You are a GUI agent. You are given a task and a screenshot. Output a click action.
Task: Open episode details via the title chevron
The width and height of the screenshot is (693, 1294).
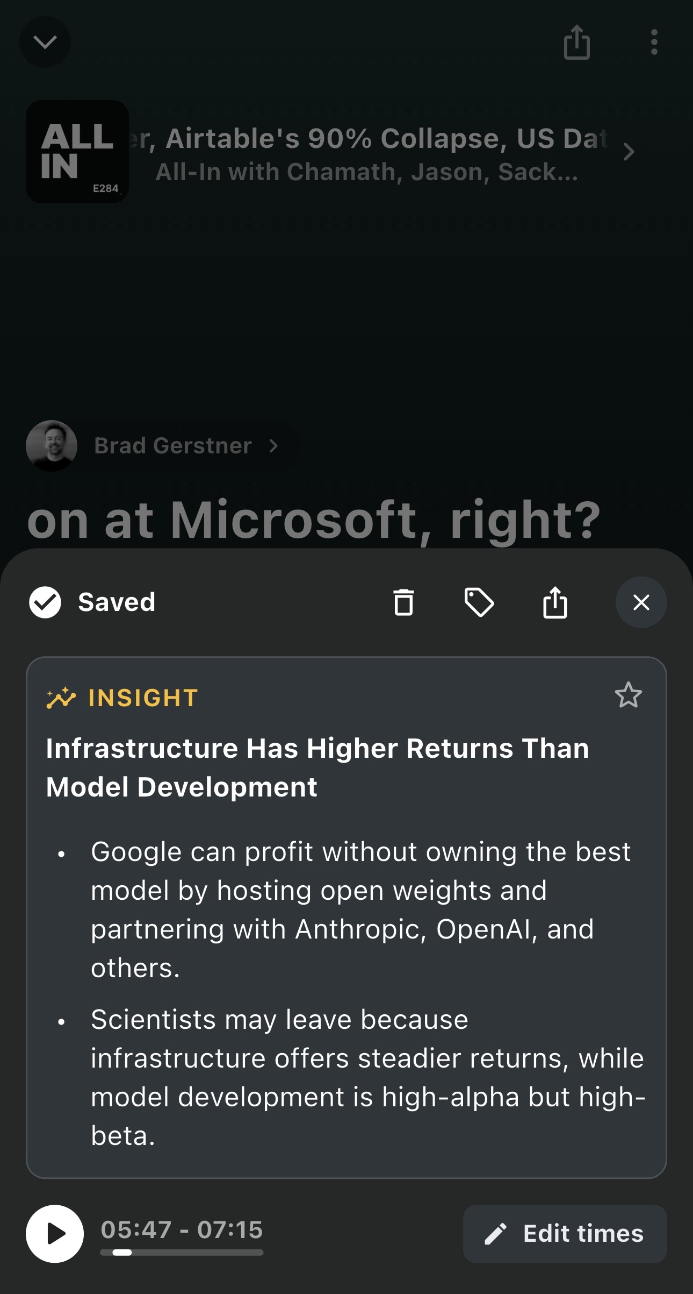(629, 152)
